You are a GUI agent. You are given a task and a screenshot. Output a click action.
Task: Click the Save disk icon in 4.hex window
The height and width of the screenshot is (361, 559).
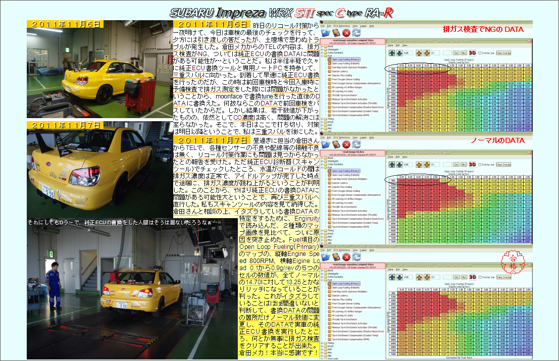[x=336, y=257]
